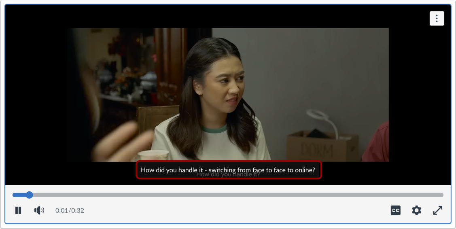
Task: Pause the video playback
Action: tap(18, 210)
